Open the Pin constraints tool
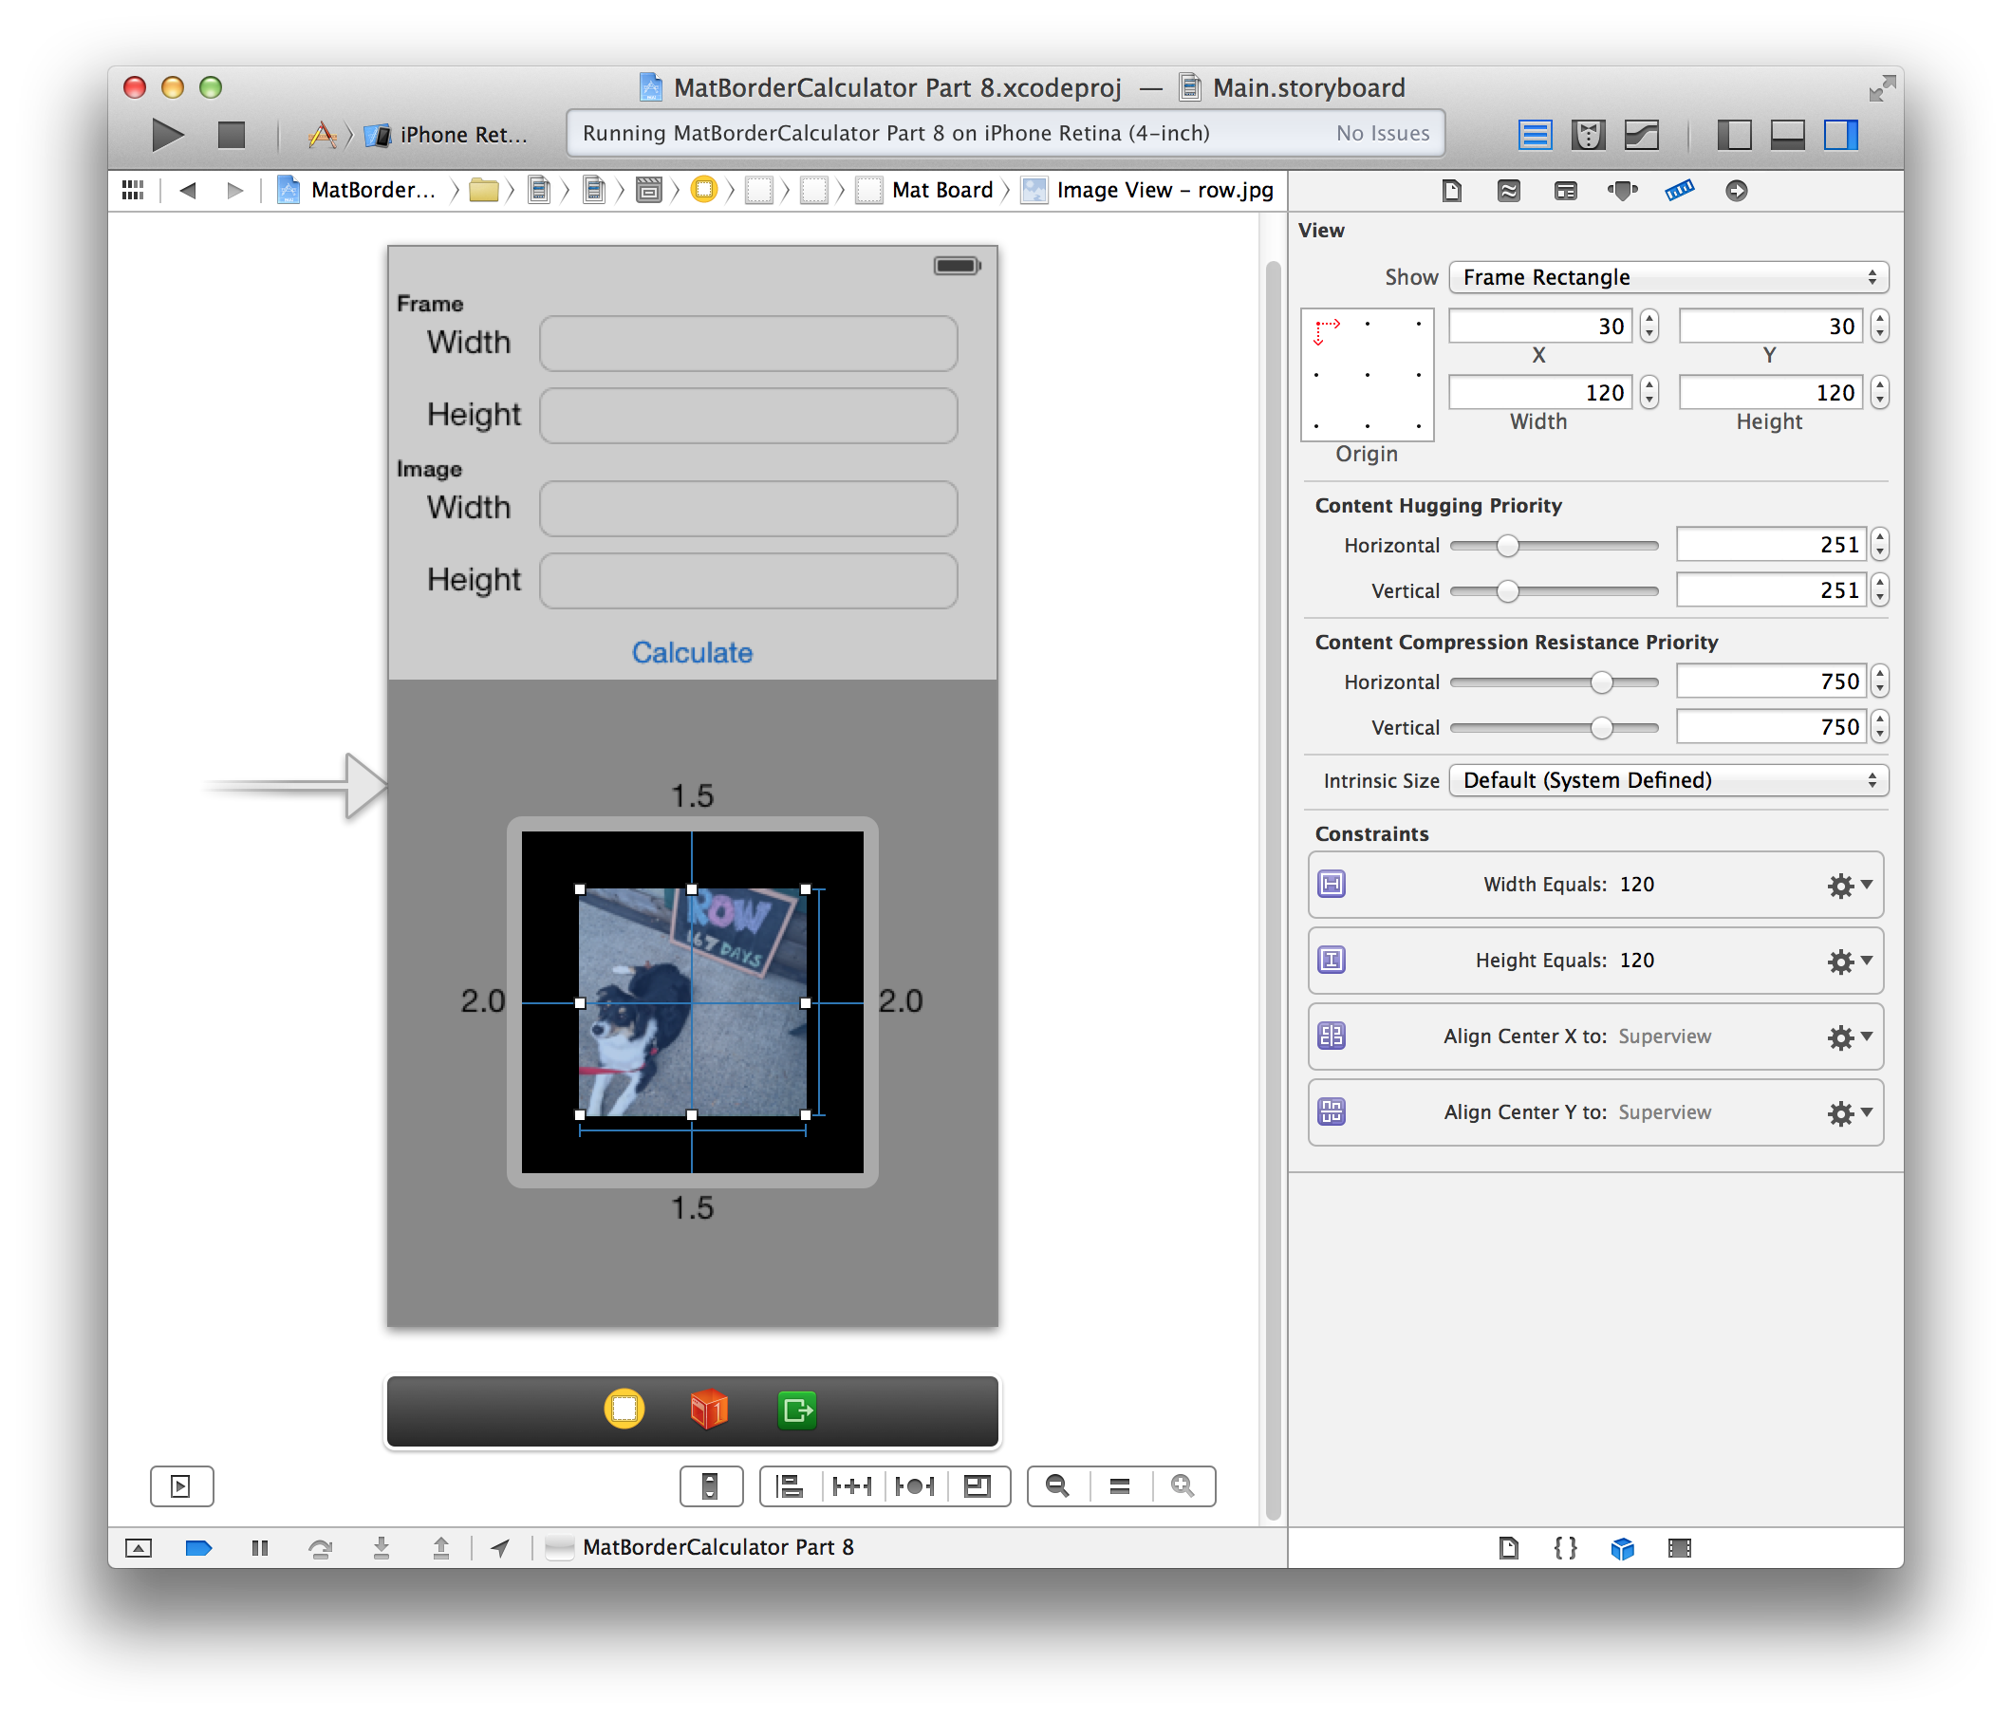2012x1718 pixels. pos(852,1485)
